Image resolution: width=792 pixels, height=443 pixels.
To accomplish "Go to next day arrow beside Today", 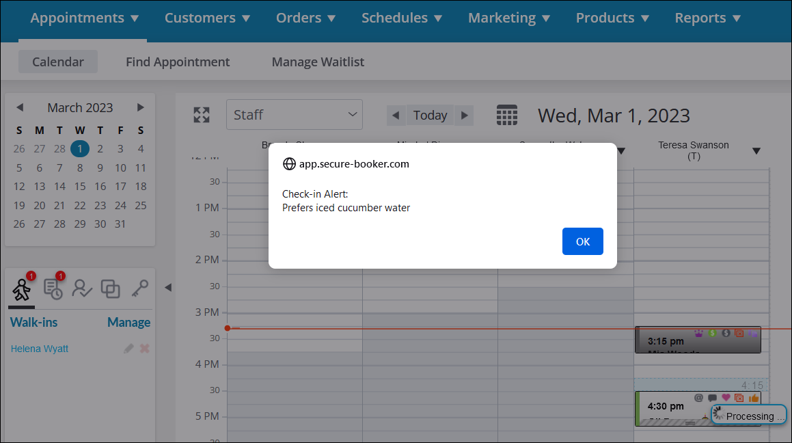I will [x=464, y=115].
